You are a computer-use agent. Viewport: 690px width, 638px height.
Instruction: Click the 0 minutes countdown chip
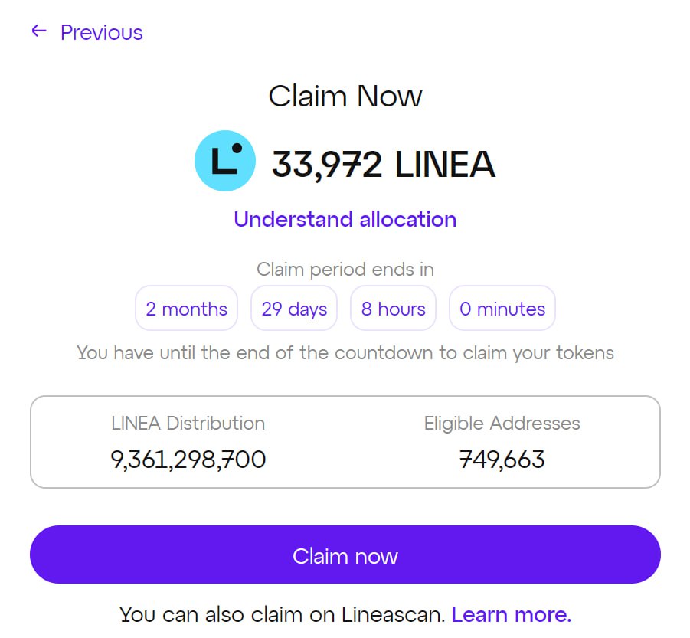click(x=502, y=308)
